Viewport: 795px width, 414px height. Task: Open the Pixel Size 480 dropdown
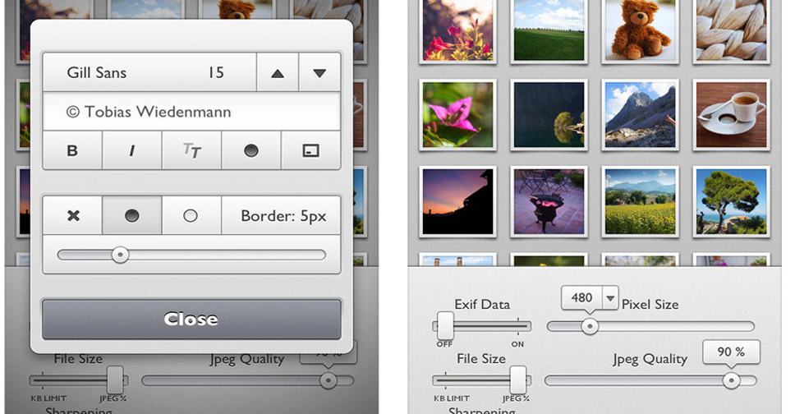(609, 298)
